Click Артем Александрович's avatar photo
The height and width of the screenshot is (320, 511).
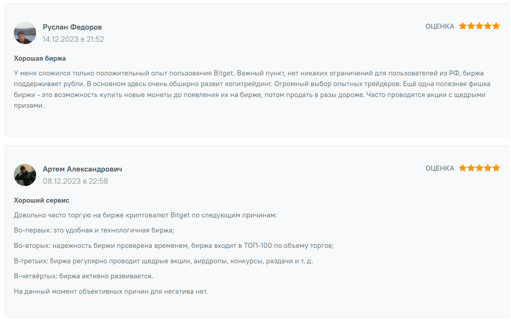point(25,175)
